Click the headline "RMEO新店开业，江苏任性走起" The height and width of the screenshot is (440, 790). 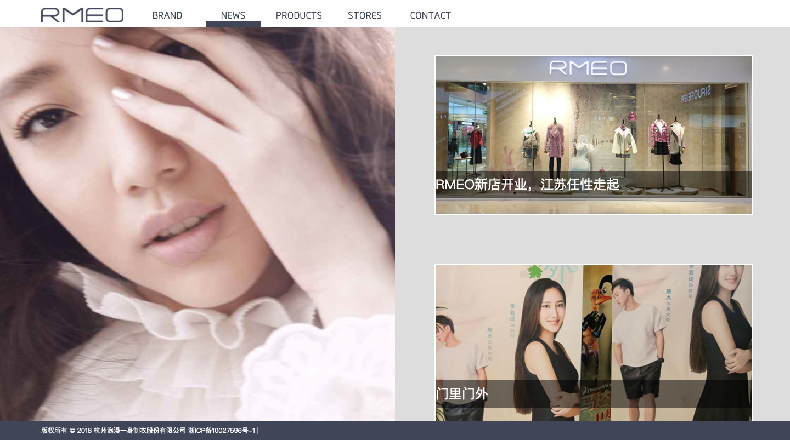527,185
